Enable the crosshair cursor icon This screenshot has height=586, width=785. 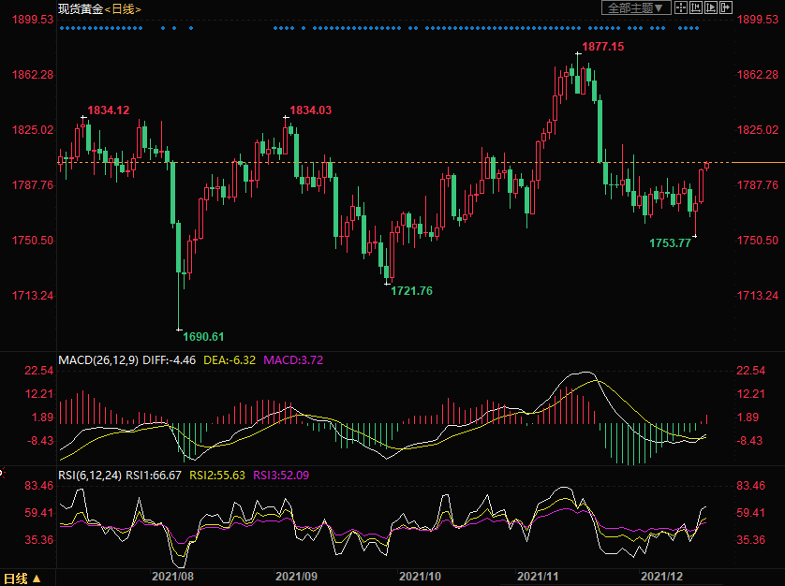click(x=681, y=7)
